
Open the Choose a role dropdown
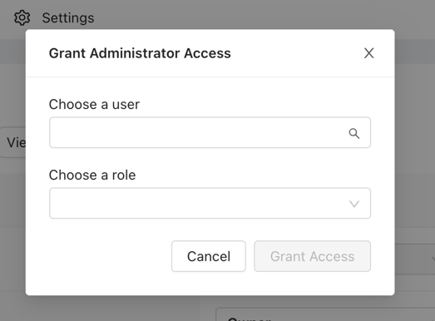[x=210, y=203]
